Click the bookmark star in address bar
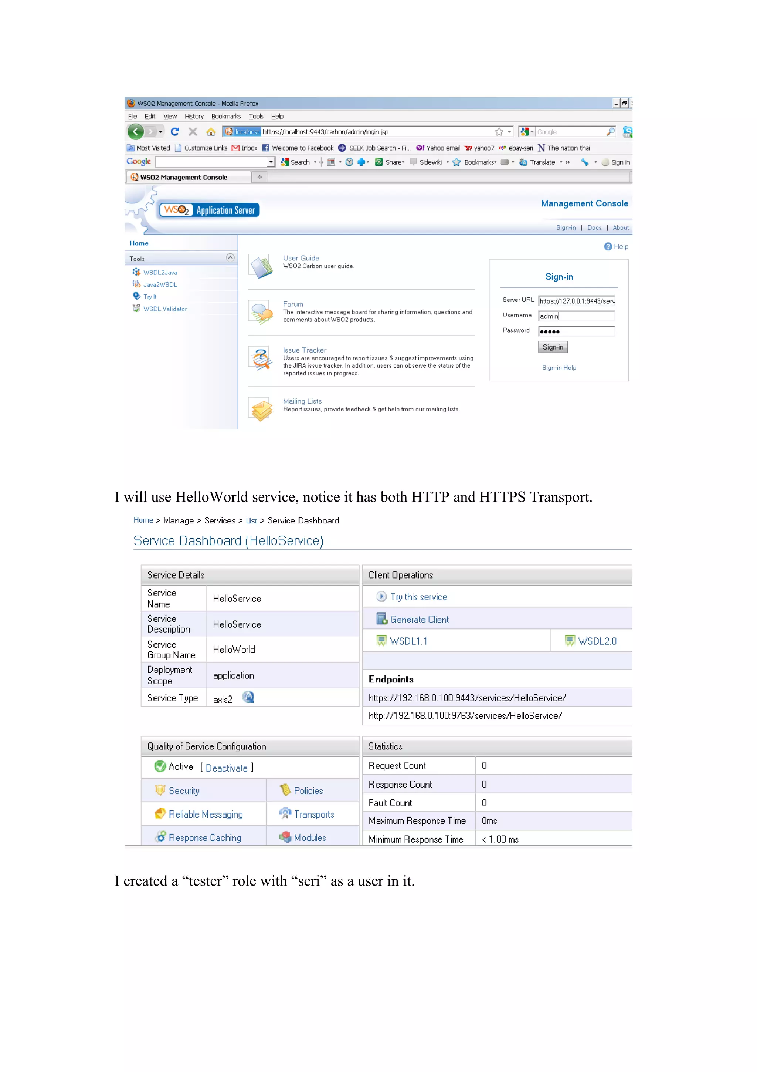The image size is (757, 1072). point(499,132)
